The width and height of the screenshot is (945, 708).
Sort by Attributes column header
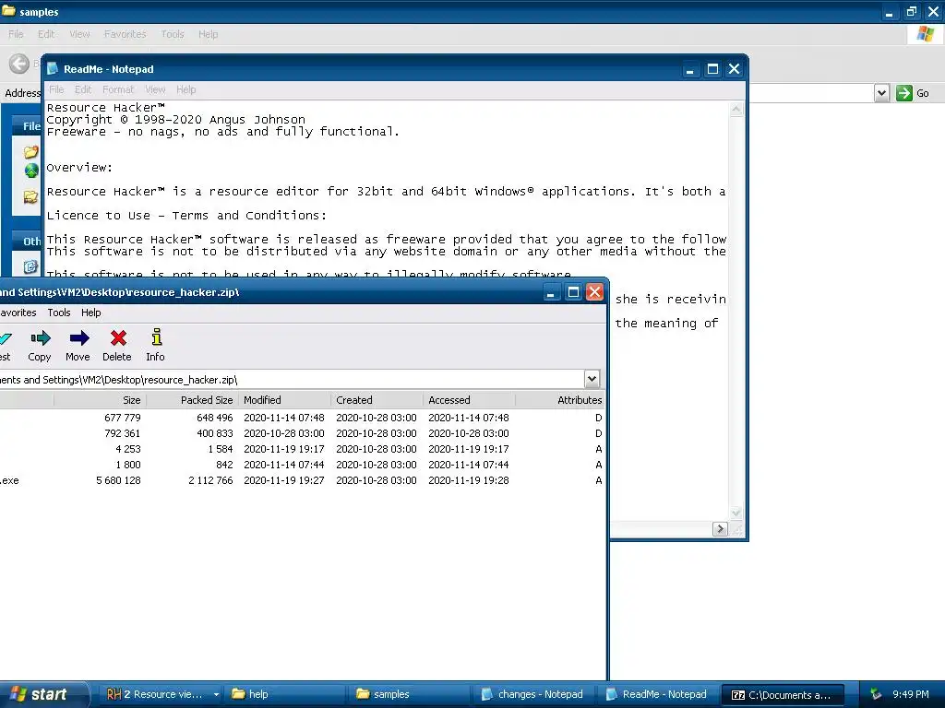560,400
